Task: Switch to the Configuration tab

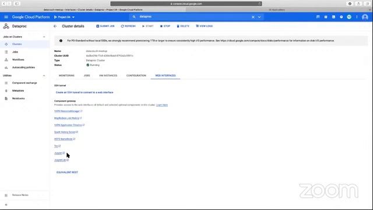Action: (x=136, y=75)
